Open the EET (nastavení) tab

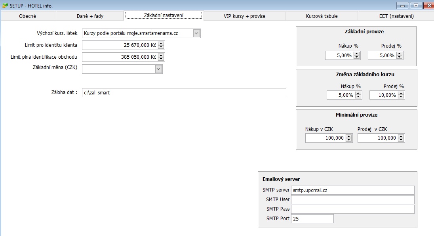396,16
